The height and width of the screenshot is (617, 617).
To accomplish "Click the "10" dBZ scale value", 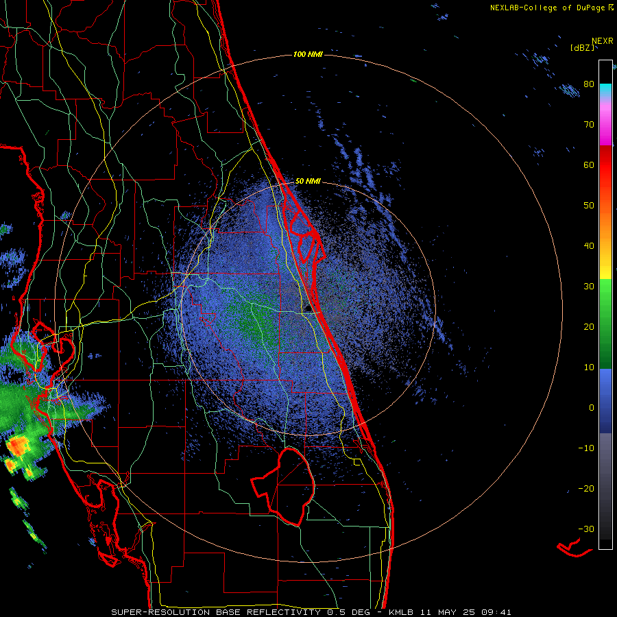I will point(589,367).
